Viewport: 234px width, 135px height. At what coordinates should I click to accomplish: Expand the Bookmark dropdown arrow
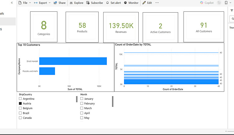(230, 3)
